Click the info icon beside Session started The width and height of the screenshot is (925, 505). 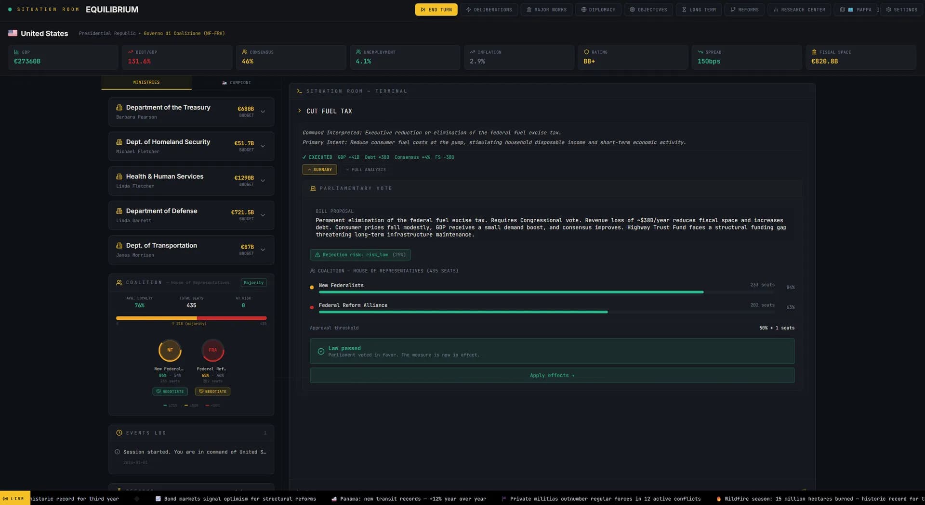pyautogui.click(x=117, y=452)
